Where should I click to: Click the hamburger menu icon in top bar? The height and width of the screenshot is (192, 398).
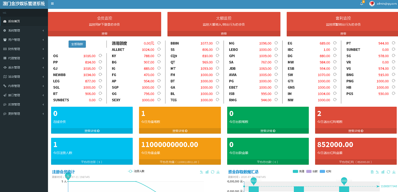pyautogui.click(x=52, y=4)
